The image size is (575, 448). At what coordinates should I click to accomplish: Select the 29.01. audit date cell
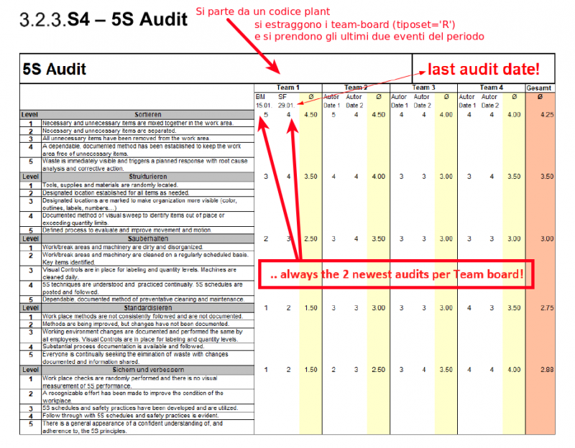point(285,105)
